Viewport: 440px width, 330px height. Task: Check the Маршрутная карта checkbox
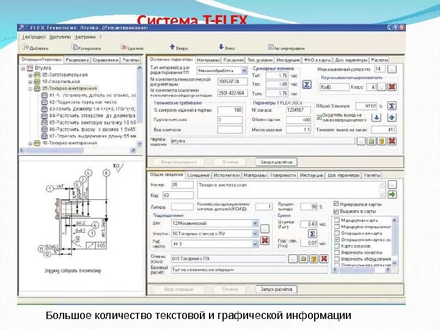(337, 220)
